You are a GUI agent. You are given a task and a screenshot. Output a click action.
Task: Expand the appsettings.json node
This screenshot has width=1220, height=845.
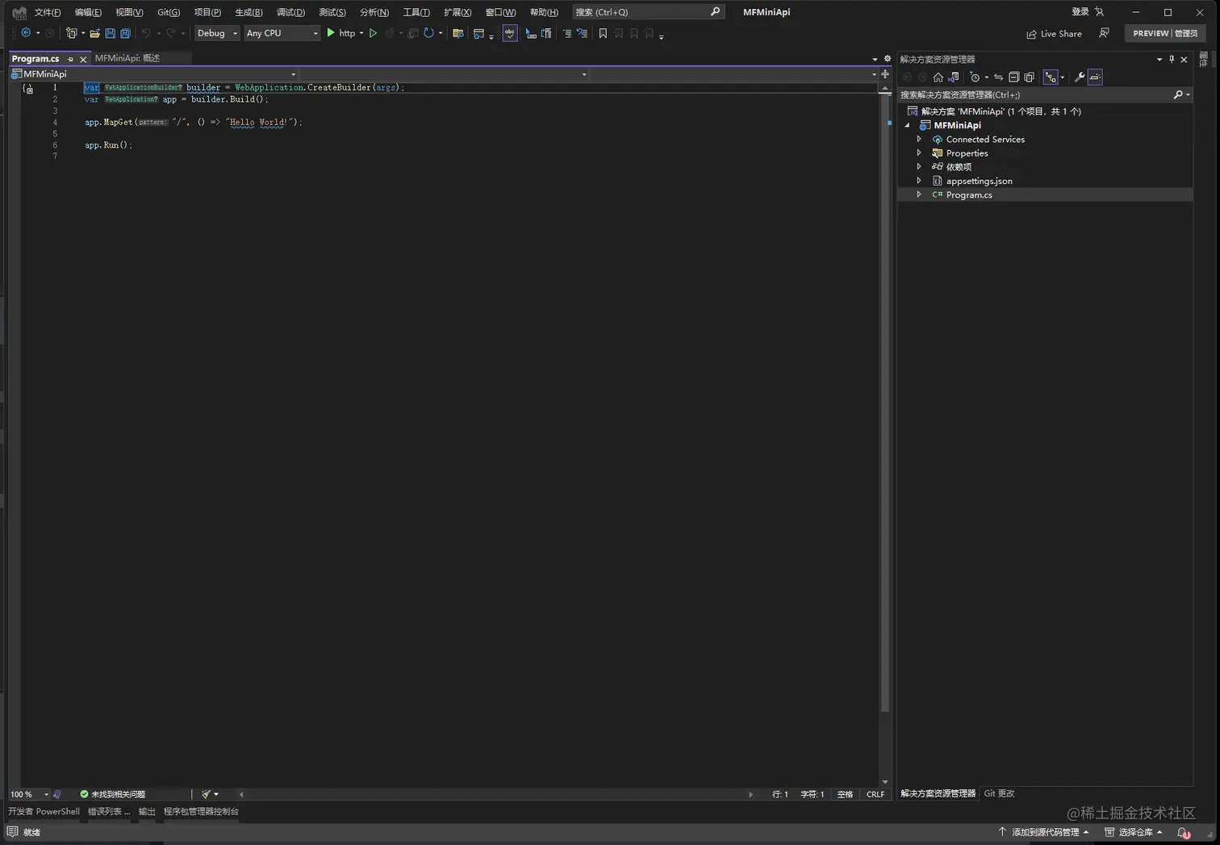(x=919, y=181)
